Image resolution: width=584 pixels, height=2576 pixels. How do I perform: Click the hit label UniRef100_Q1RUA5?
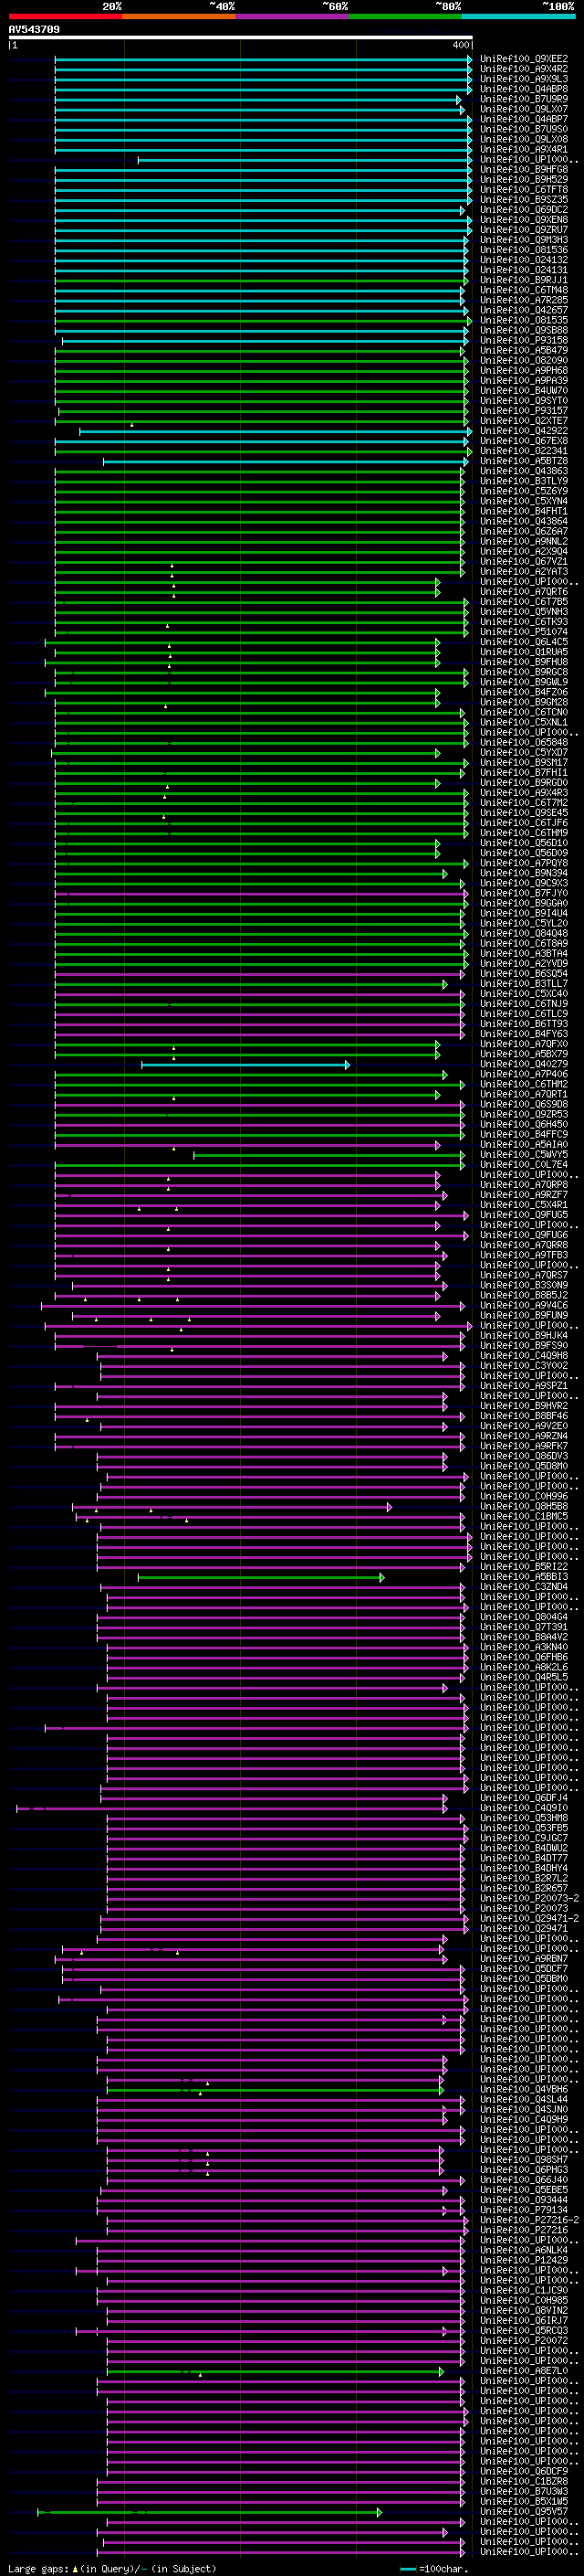click(x=524, y=652)
